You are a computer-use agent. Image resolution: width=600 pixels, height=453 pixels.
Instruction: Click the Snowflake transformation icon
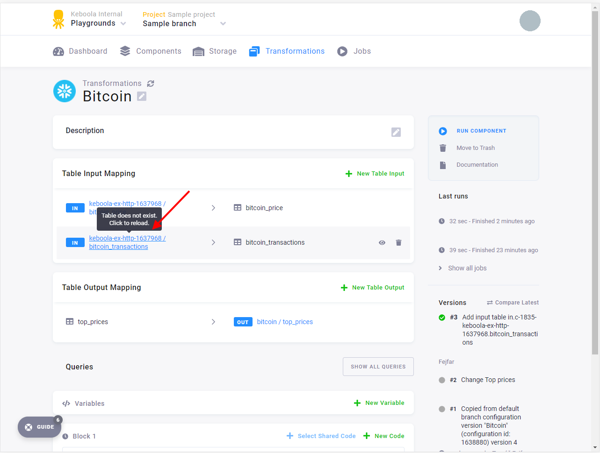[x=65, y=91]
